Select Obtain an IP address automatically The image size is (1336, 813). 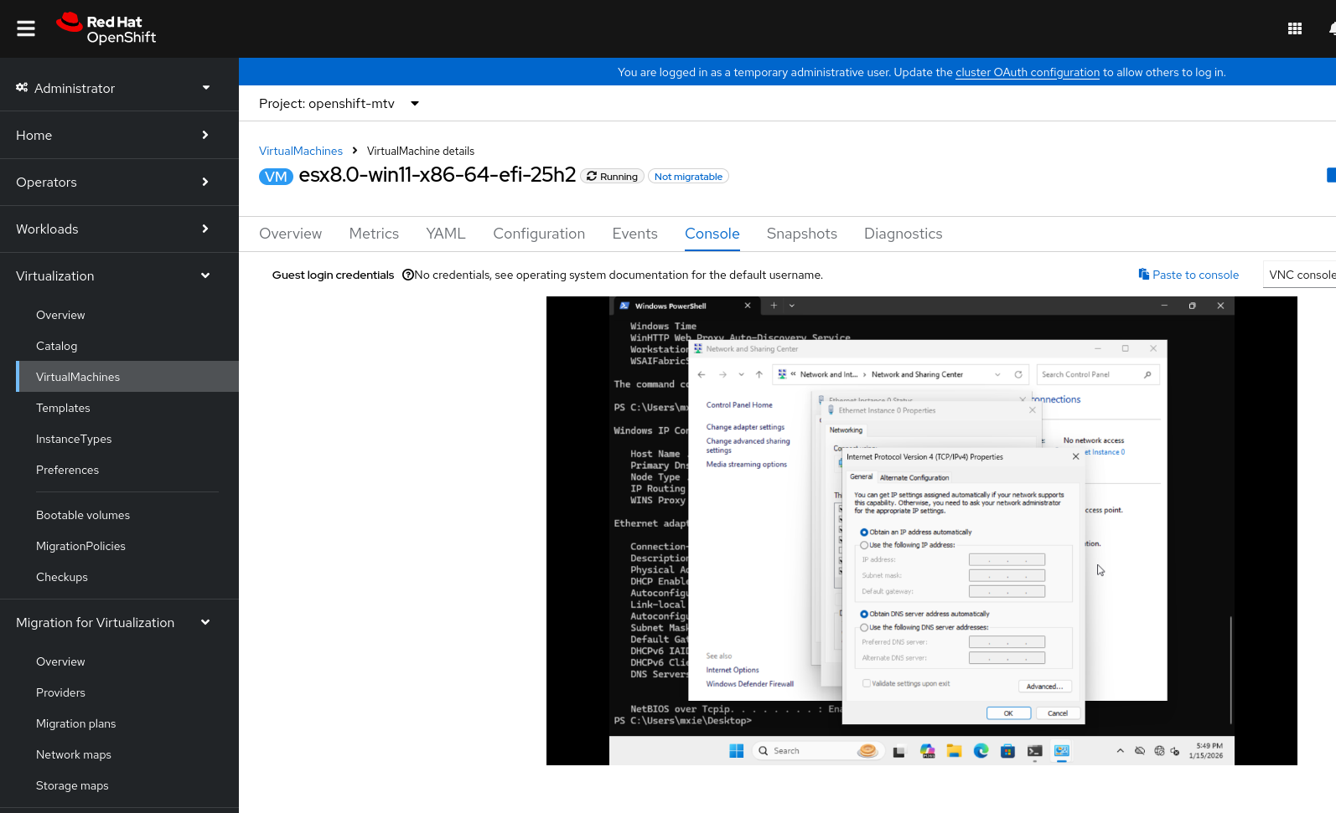tap(864, 533)
